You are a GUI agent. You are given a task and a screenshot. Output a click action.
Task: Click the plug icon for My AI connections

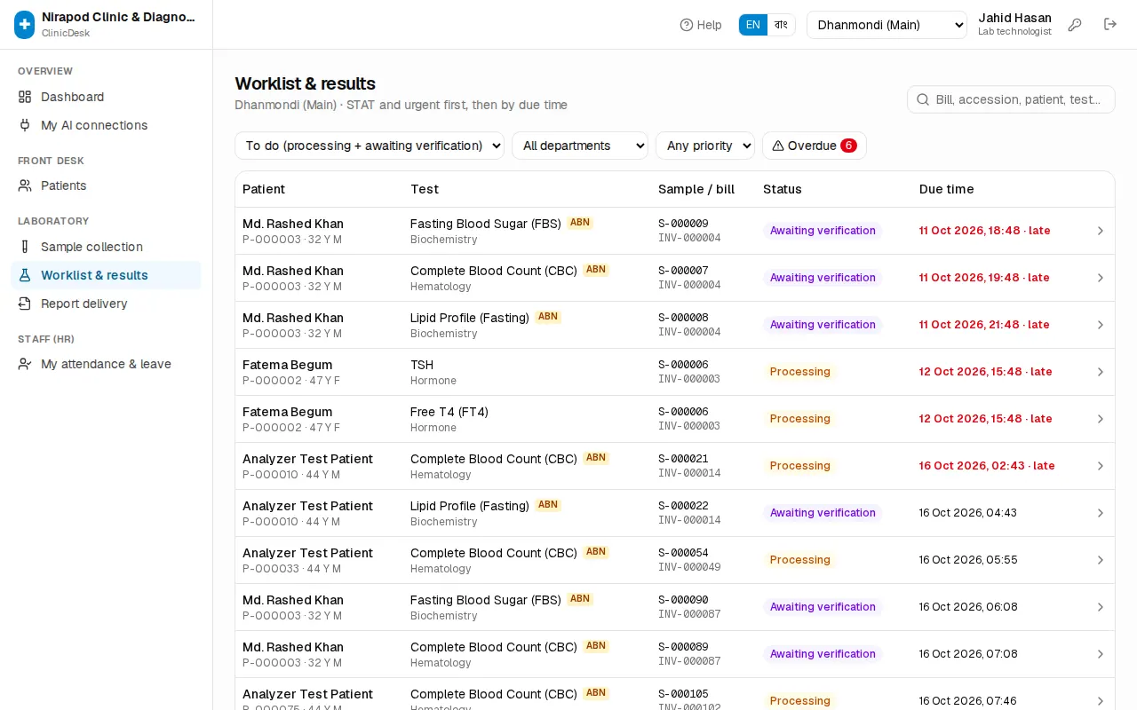coord(25,125)
